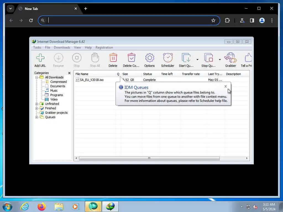Open a new browser tab
This screenshot has width=283, height=212.
click(x=86, y=9)
